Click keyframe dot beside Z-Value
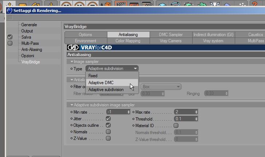Image resolution: width=265 pixels, height=157 pixels. (x=71, y=138)
